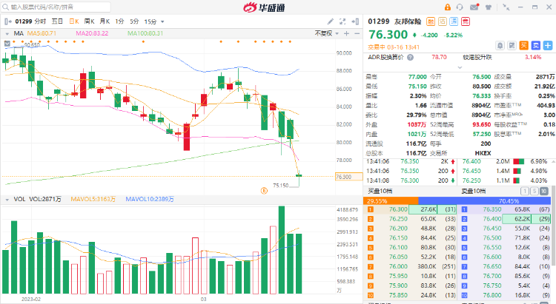
Task: Click the 买盘10档 header
Action: [380, 191]
